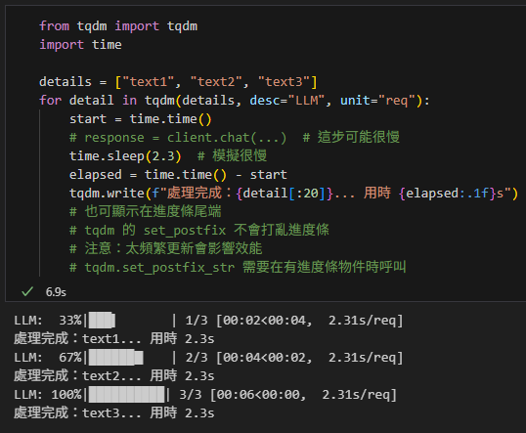Viewport: 526px width, 433px height.
Task: Click the 'start = time.time()' line
Action: point(141,119)
